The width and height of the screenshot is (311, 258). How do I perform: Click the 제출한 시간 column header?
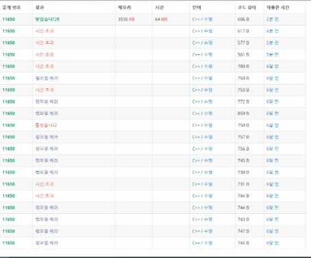click(x=277, y=8)
